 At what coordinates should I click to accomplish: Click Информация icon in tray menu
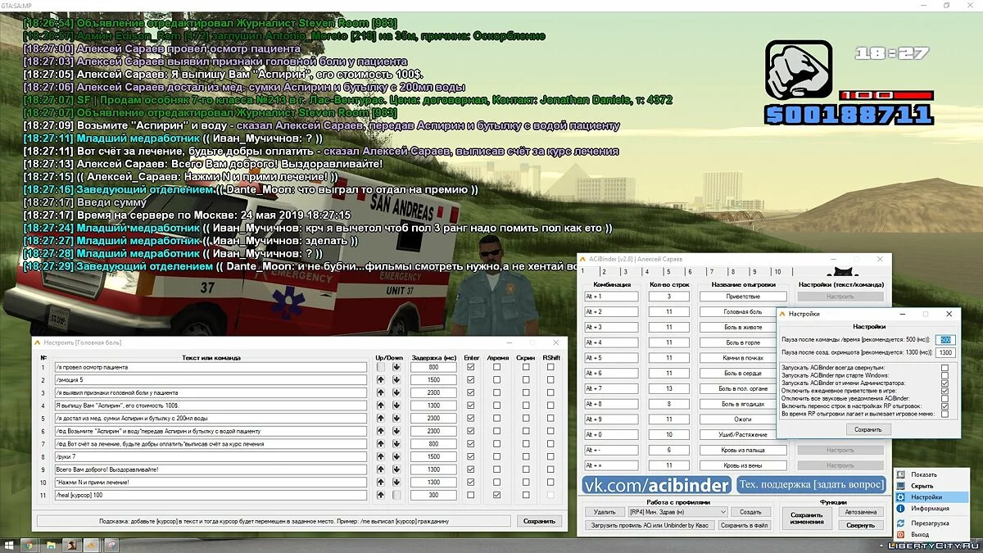[x=901, y=508]
